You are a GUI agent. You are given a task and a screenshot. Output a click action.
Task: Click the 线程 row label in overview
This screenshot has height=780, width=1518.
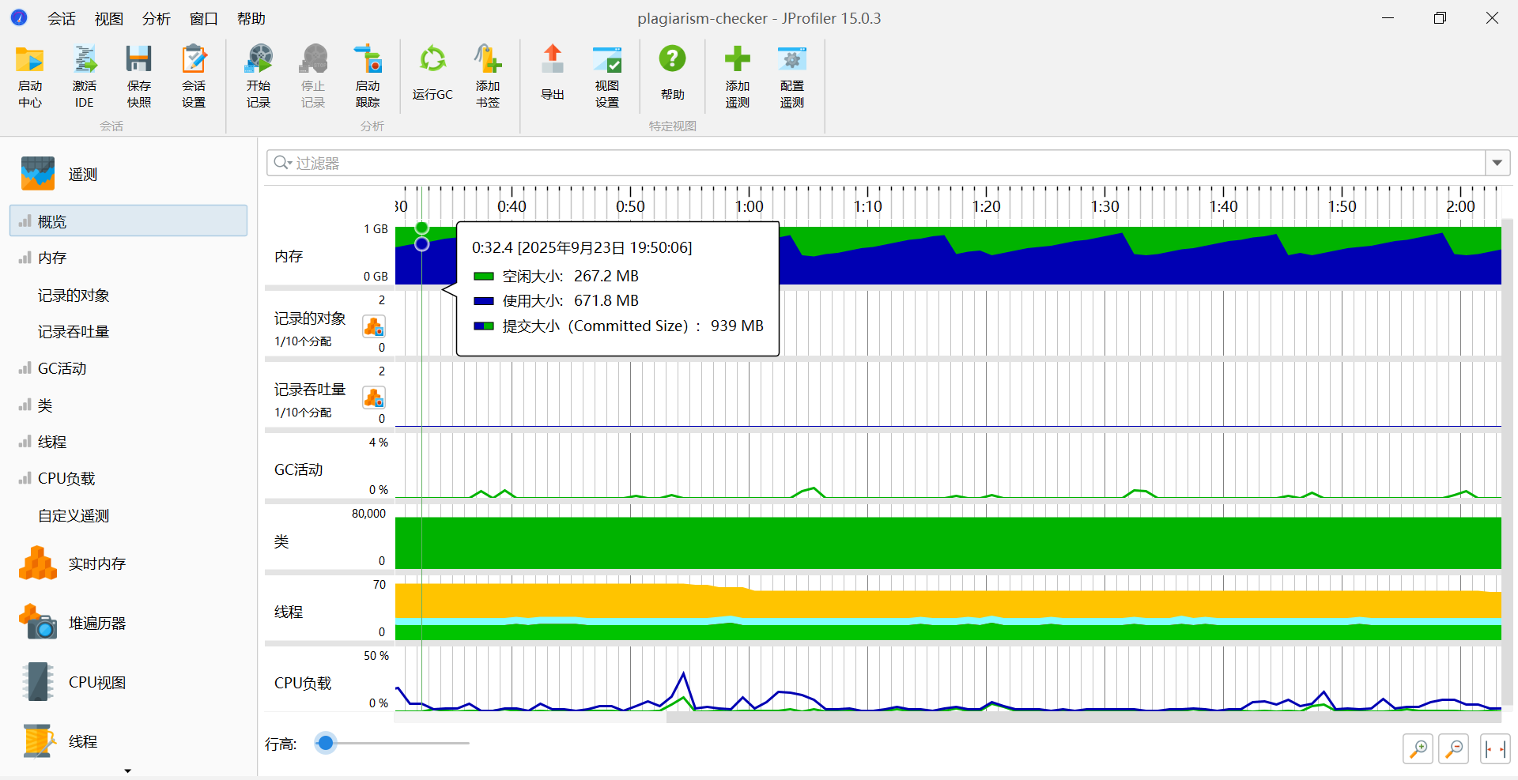[x=289, y=612]
